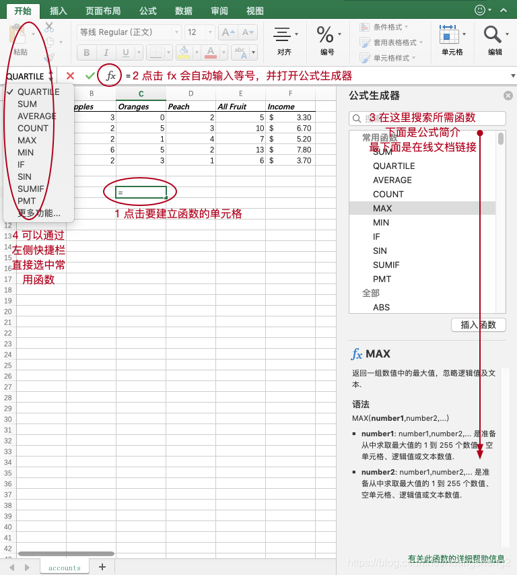Image resolution: width=517 pixels, height=575 pixels.
Task: Click the fx insert function icon
Action: 110,76
